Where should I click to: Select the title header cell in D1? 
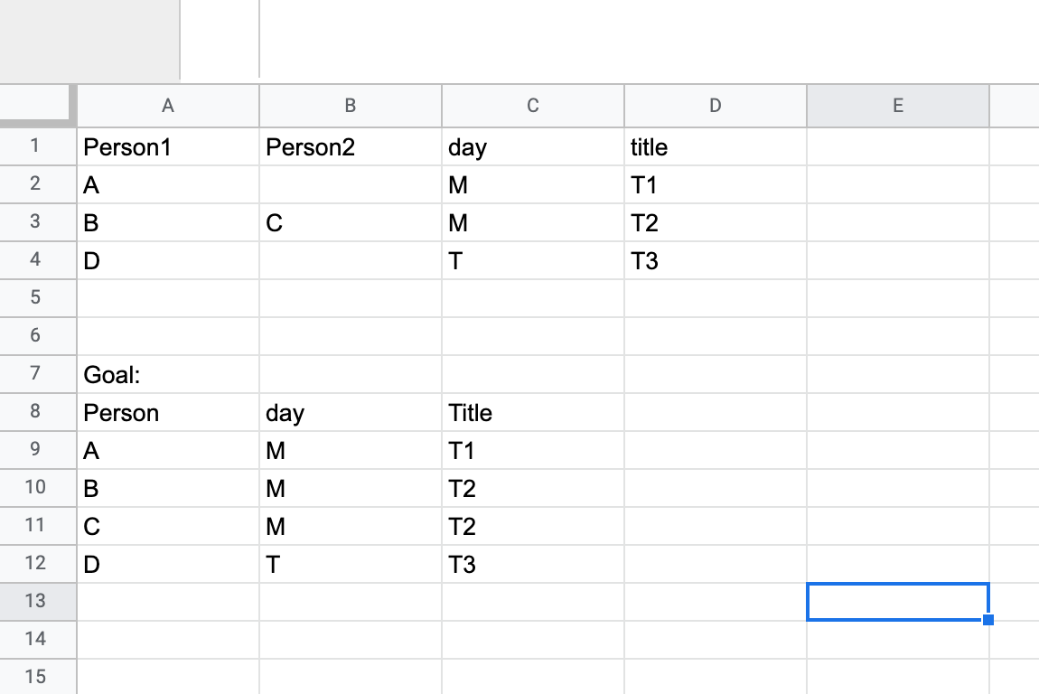(715, 146)
